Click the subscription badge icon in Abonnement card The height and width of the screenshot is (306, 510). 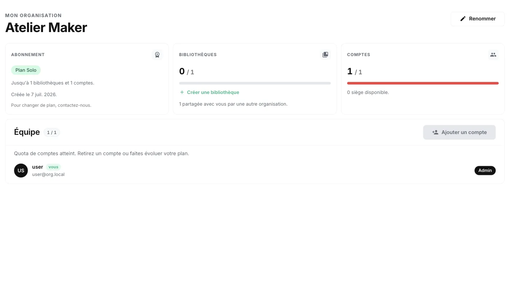157,55
